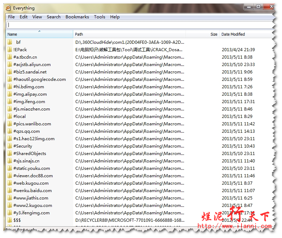Open the View menu
Image resolution: width=282 pixels, height=238 pixels.
coord(37,17)
